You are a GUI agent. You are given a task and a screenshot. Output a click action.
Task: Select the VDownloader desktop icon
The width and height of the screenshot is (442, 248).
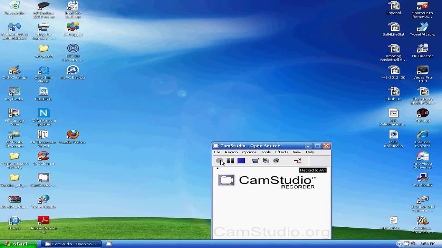(44, 202)
